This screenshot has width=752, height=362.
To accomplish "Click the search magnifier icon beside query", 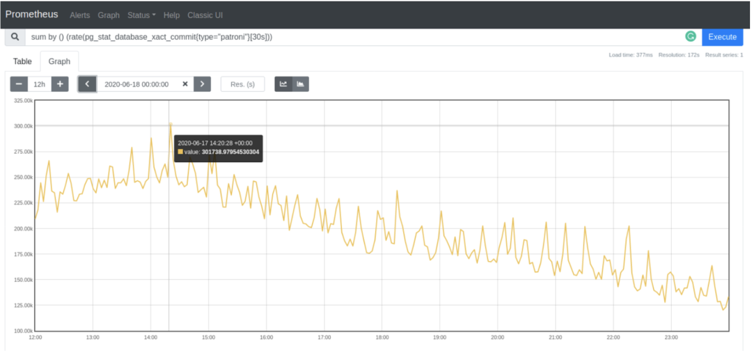I will coord(15,37).
